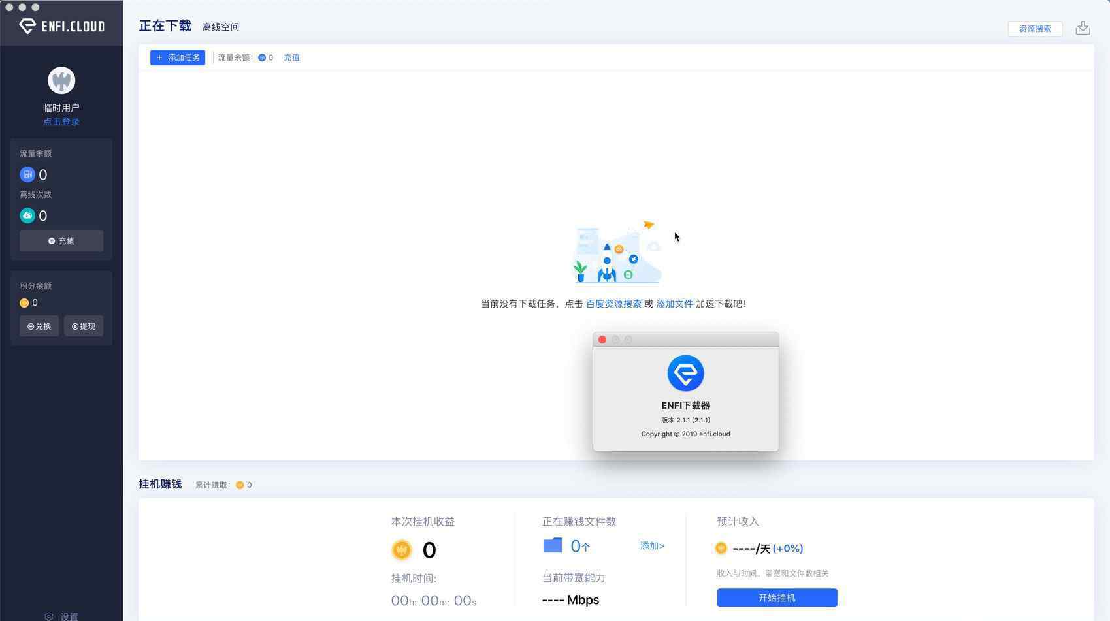Viewport: 1110px width, 621px height.
Task: Click the large gold coin under 本次挂机收益
Action: pyautogui.click(x=402, y=550)
